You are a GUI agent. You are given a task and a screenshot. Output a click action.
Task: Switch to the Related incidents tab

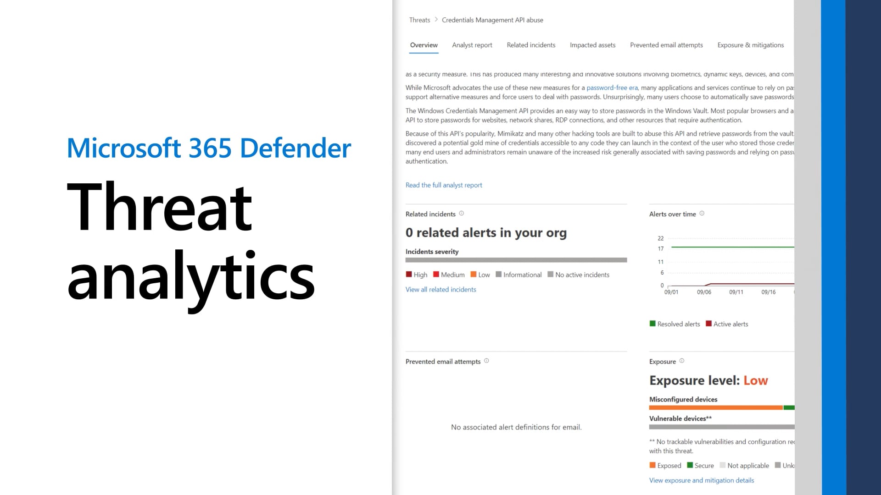pyautogui.click(x=531, y=45)
